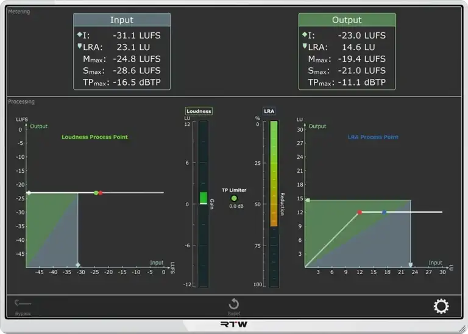The height and width of the screenshot is (334, 468).
Task: Click the LRA reduction meter bar
Action: [x=274, y=204]
